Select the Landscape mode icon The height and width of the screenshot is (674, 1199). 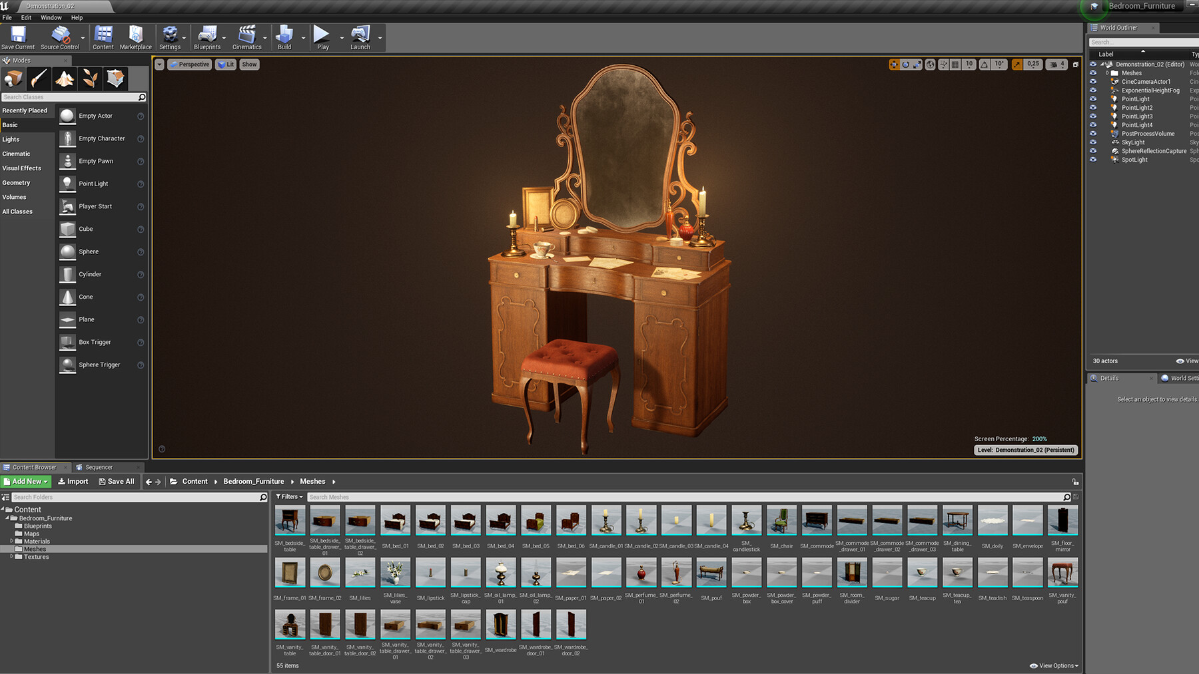[65, 79]
